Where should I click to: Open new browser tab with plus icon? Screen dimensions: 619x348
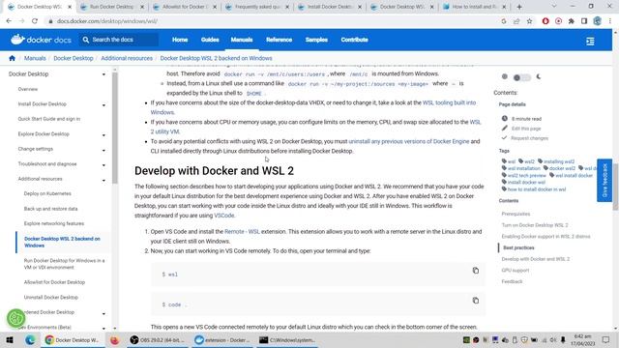tap(519, 7)
